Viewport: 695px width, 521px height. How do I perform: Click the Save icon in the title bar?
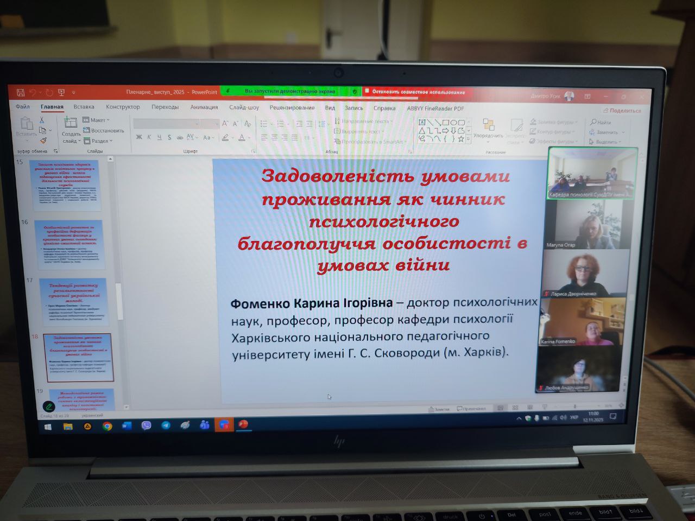tap(21, 93)
